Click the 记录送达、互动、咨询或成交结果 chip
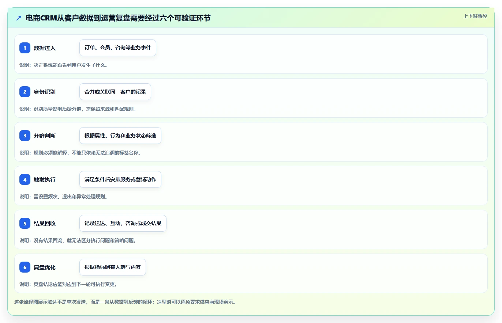 123,223
